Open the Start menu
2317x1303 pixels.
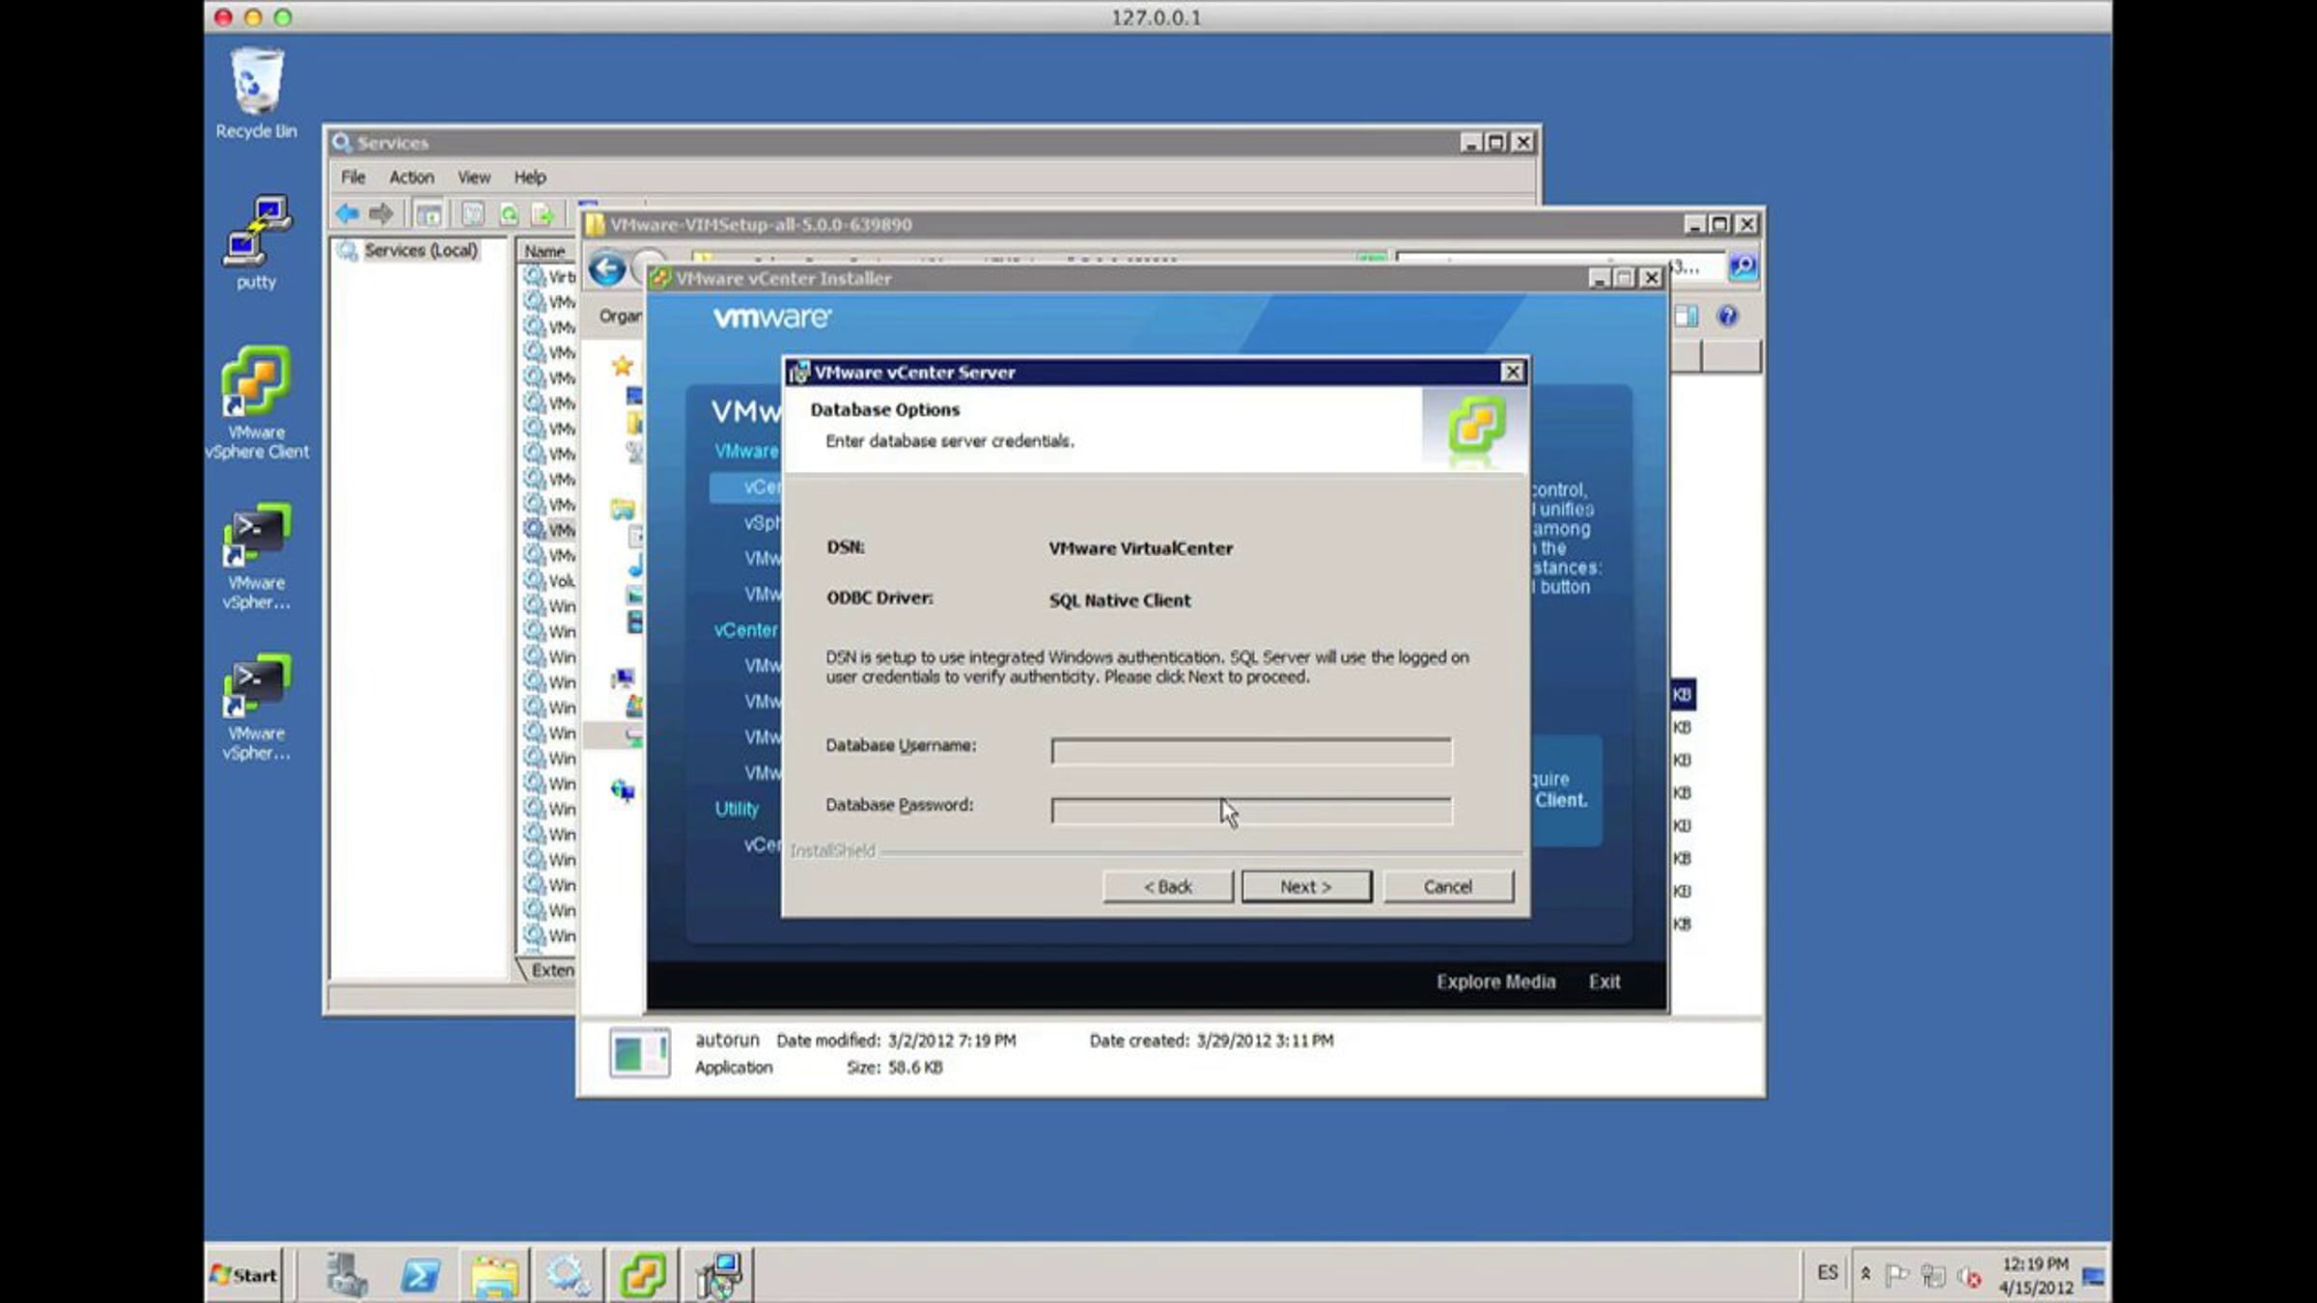[x=245, y=1275]
